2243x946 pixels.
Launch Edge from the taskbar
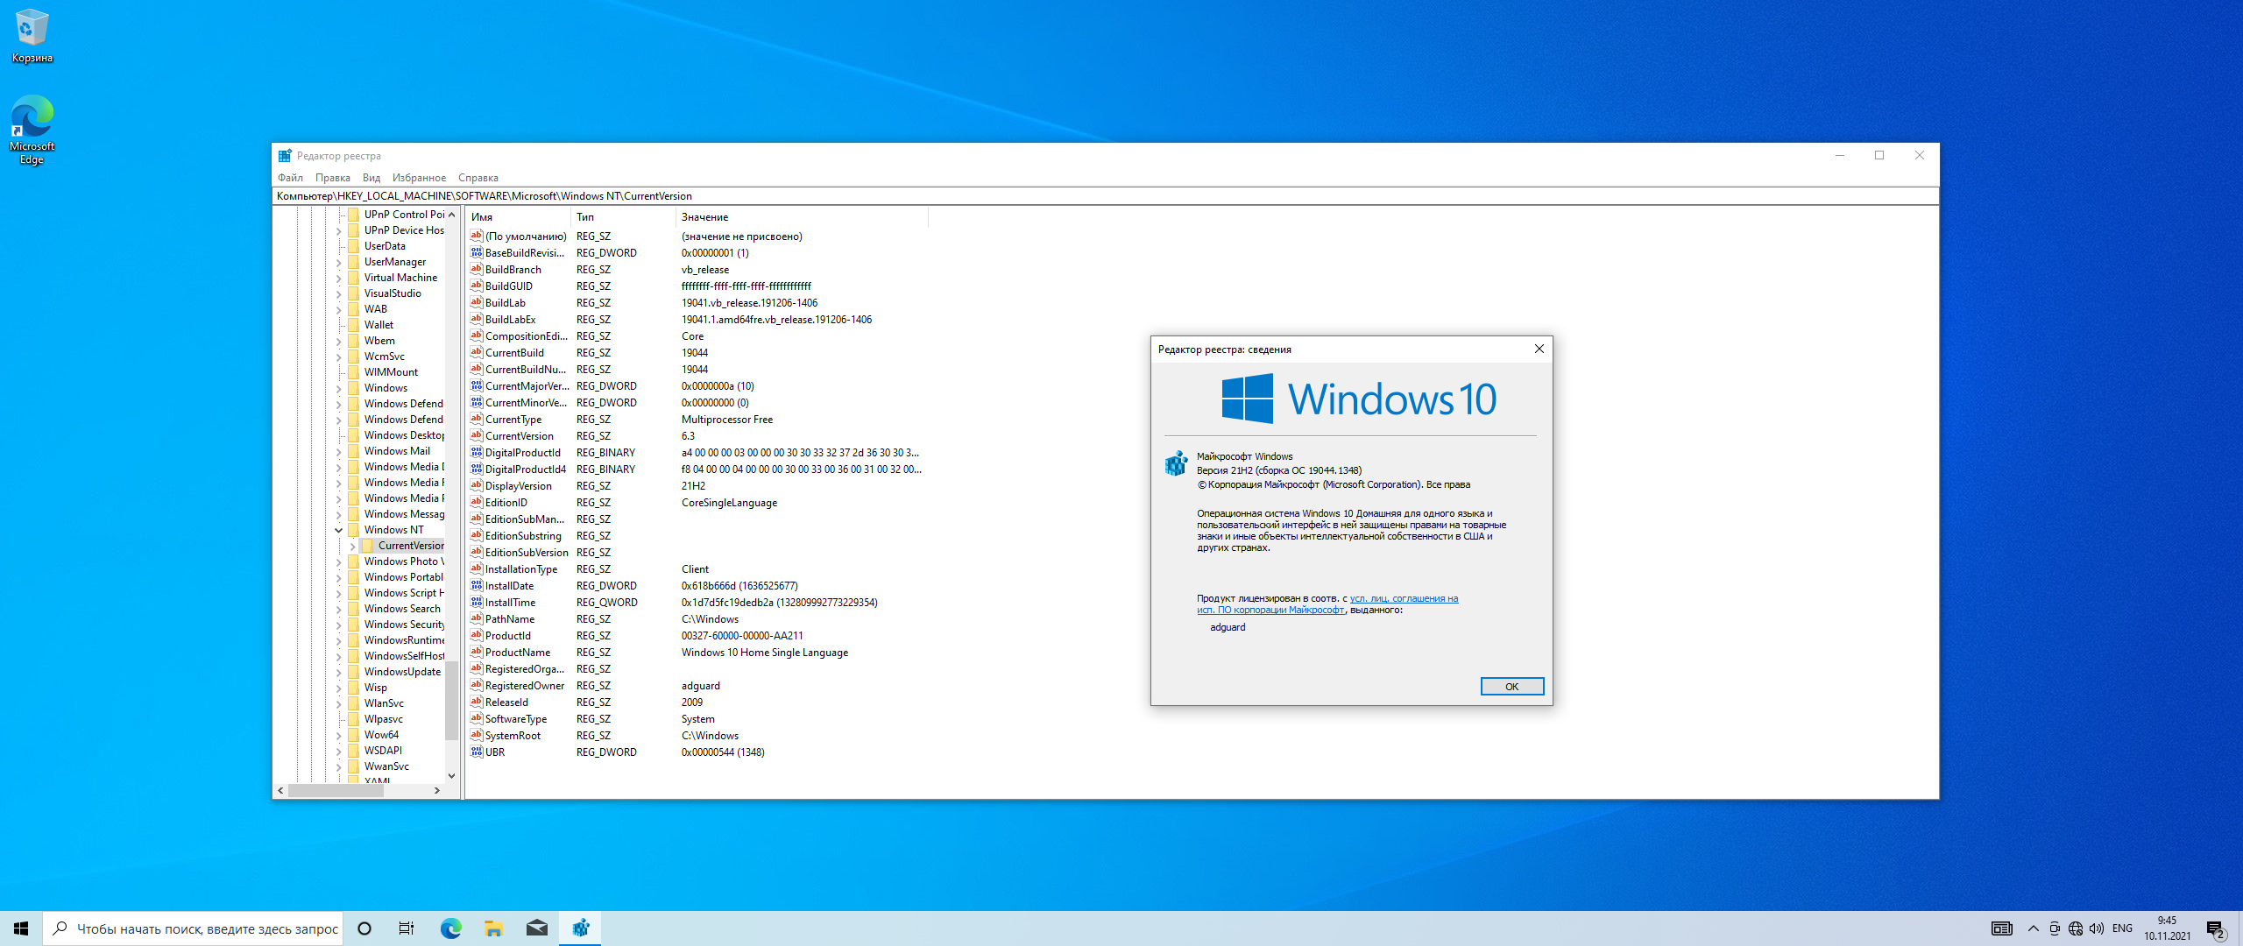450,928
